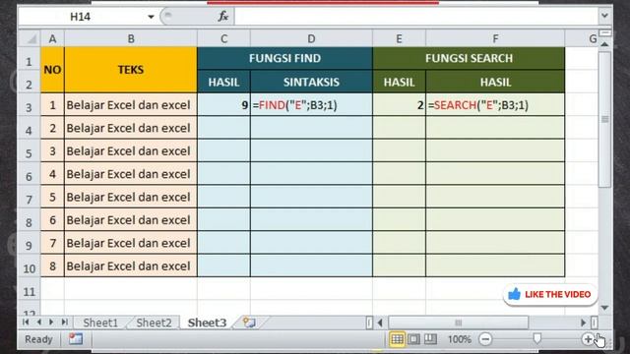Select column C header
630x354 pixels.
223,39
